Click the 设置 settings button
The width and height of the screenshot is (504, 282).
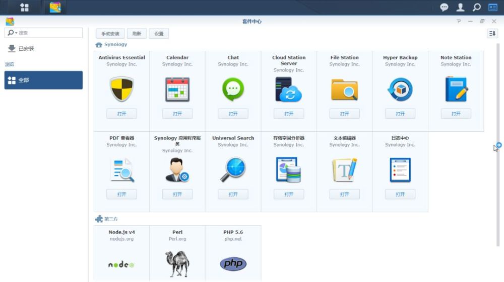pos(159,34)
